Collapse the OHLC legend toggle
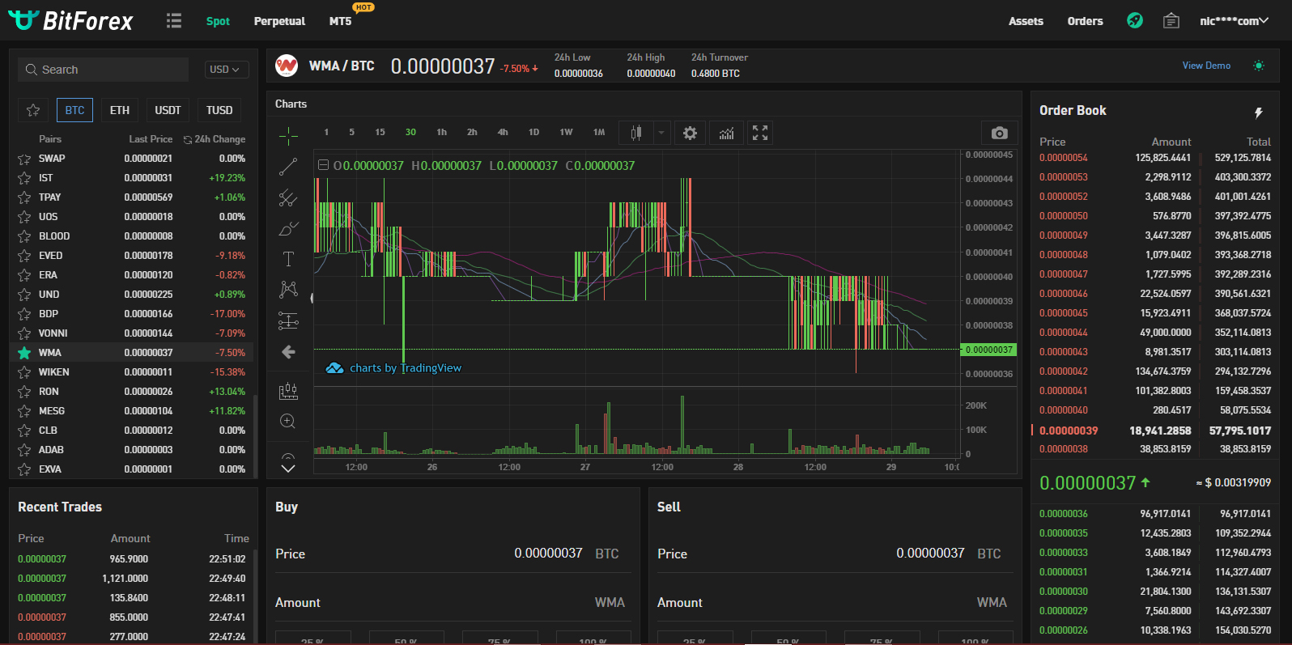 point(323,165)
